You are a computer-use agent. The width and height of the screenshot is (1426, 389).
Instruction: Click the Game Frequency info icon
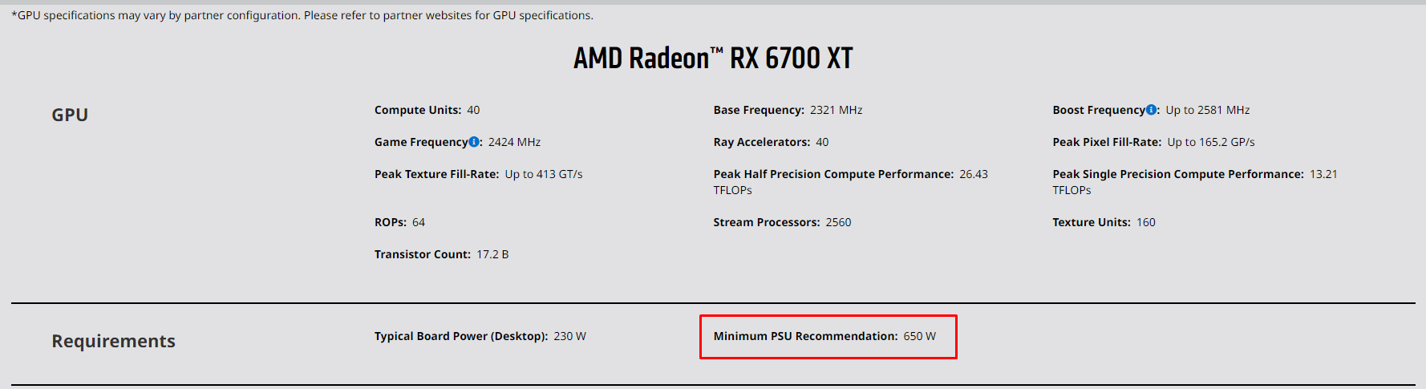pyautogui.click(x=474, y=142)
